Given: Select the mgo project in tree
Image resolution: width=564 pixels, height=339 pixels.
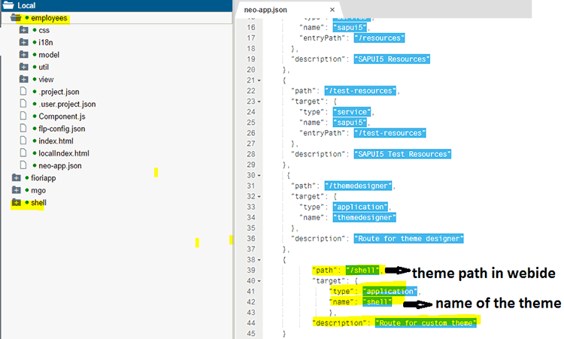Looking at the screenshot, I should click(x=38, y=190).
